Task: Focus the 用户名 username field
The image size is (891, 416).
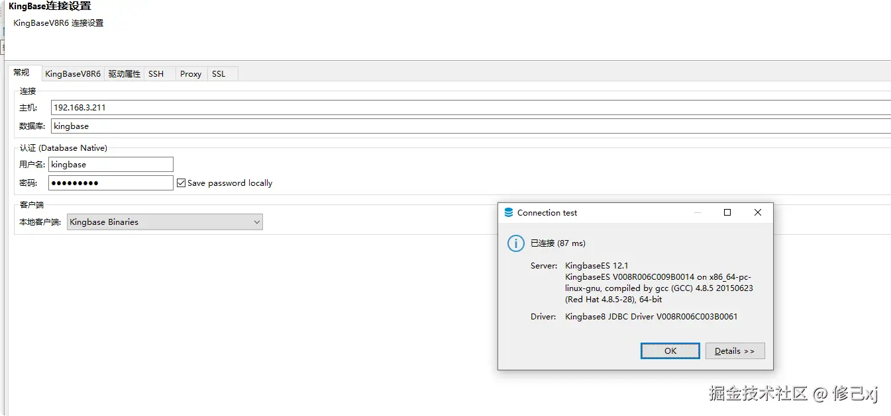Action: (111, 165)
